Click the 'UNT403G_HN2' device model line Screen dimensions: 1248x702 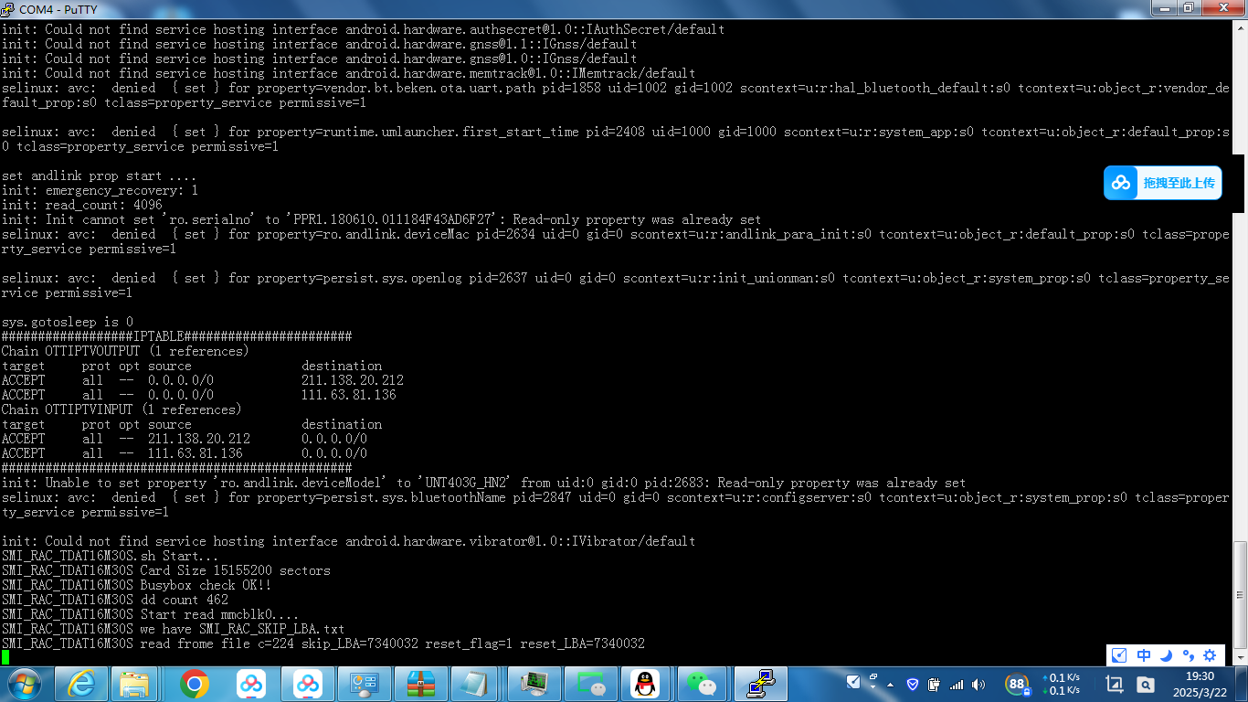coord(483,483)
